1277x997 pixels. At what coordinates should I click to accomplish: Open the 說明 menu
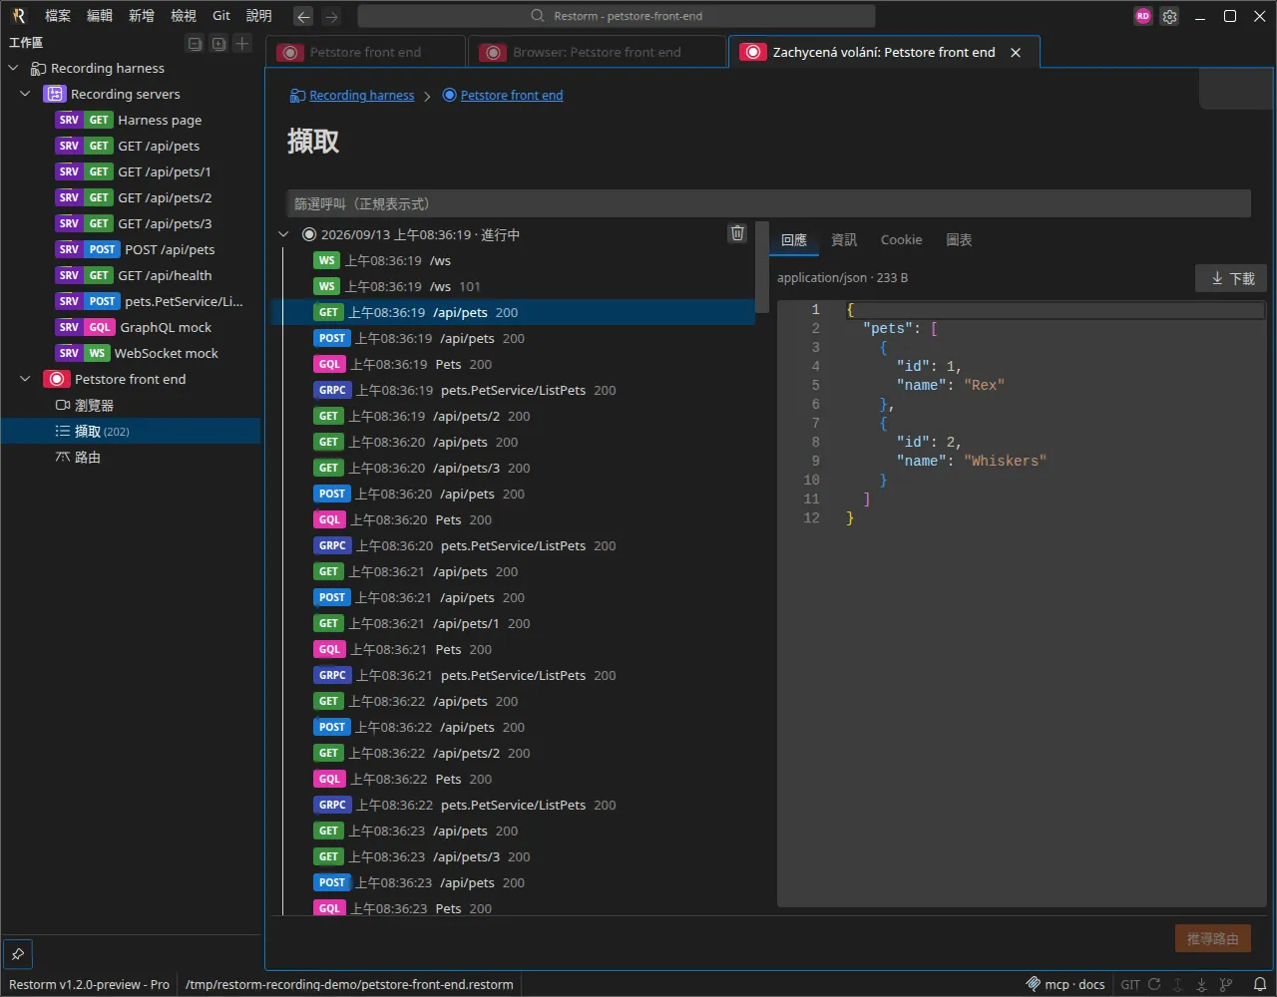point(258,16)
